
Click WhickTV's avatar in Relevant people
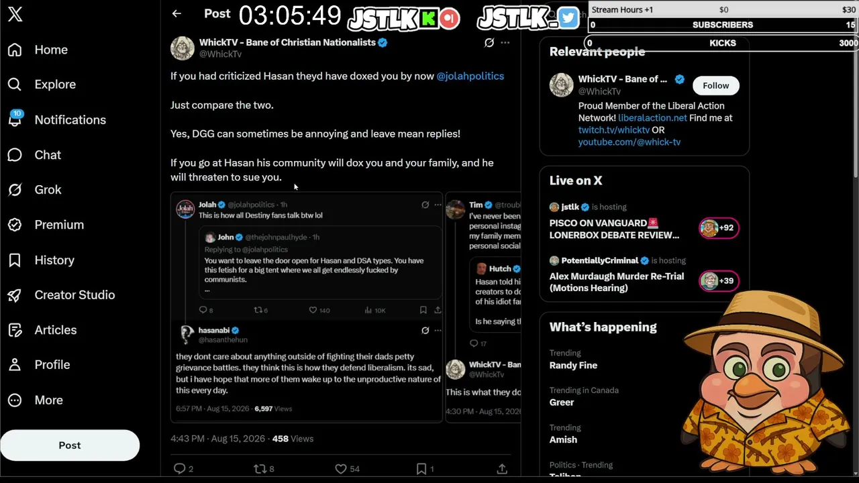point(562,85)
